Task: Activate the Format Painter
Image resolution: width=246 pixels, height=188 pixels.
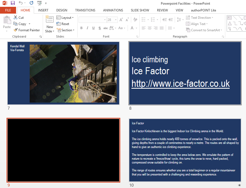Action: click(x=26, y=30)
